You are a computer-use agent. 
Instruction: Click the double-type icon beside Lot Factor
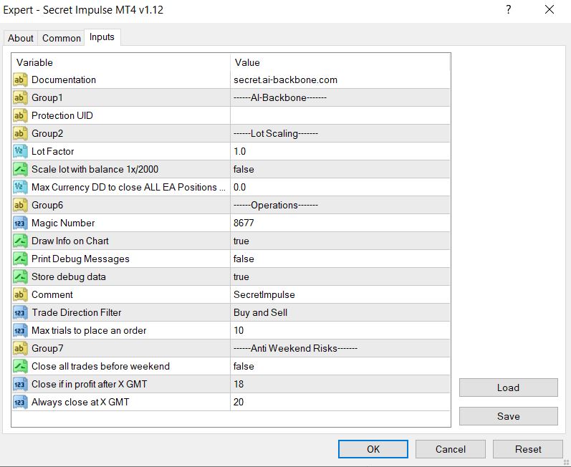coord(20,151)
